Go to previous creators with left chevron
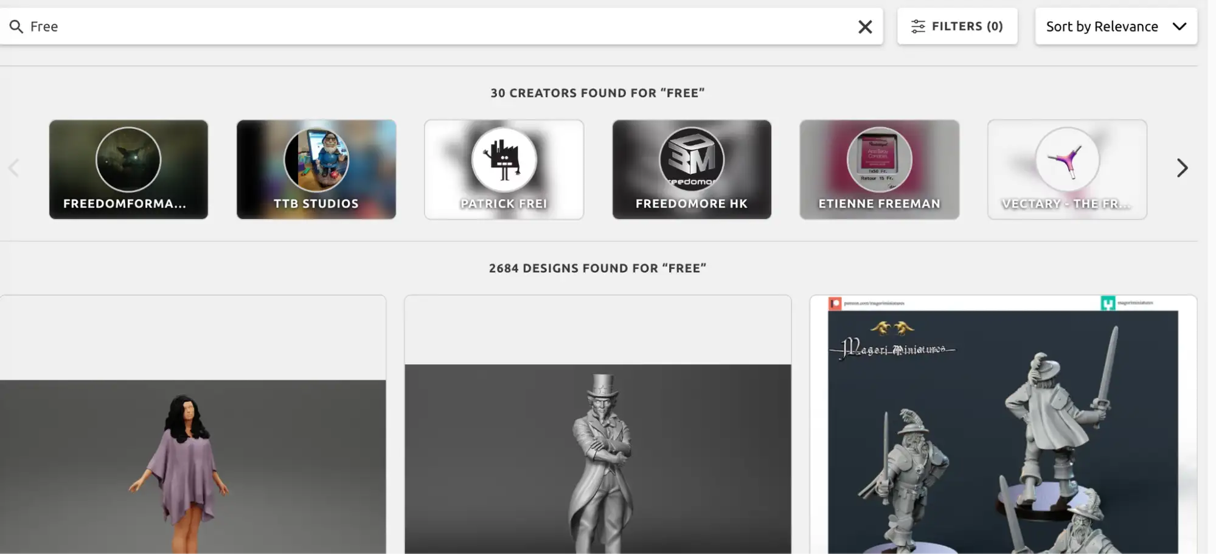1216x554 pixels. pos(14,168)
